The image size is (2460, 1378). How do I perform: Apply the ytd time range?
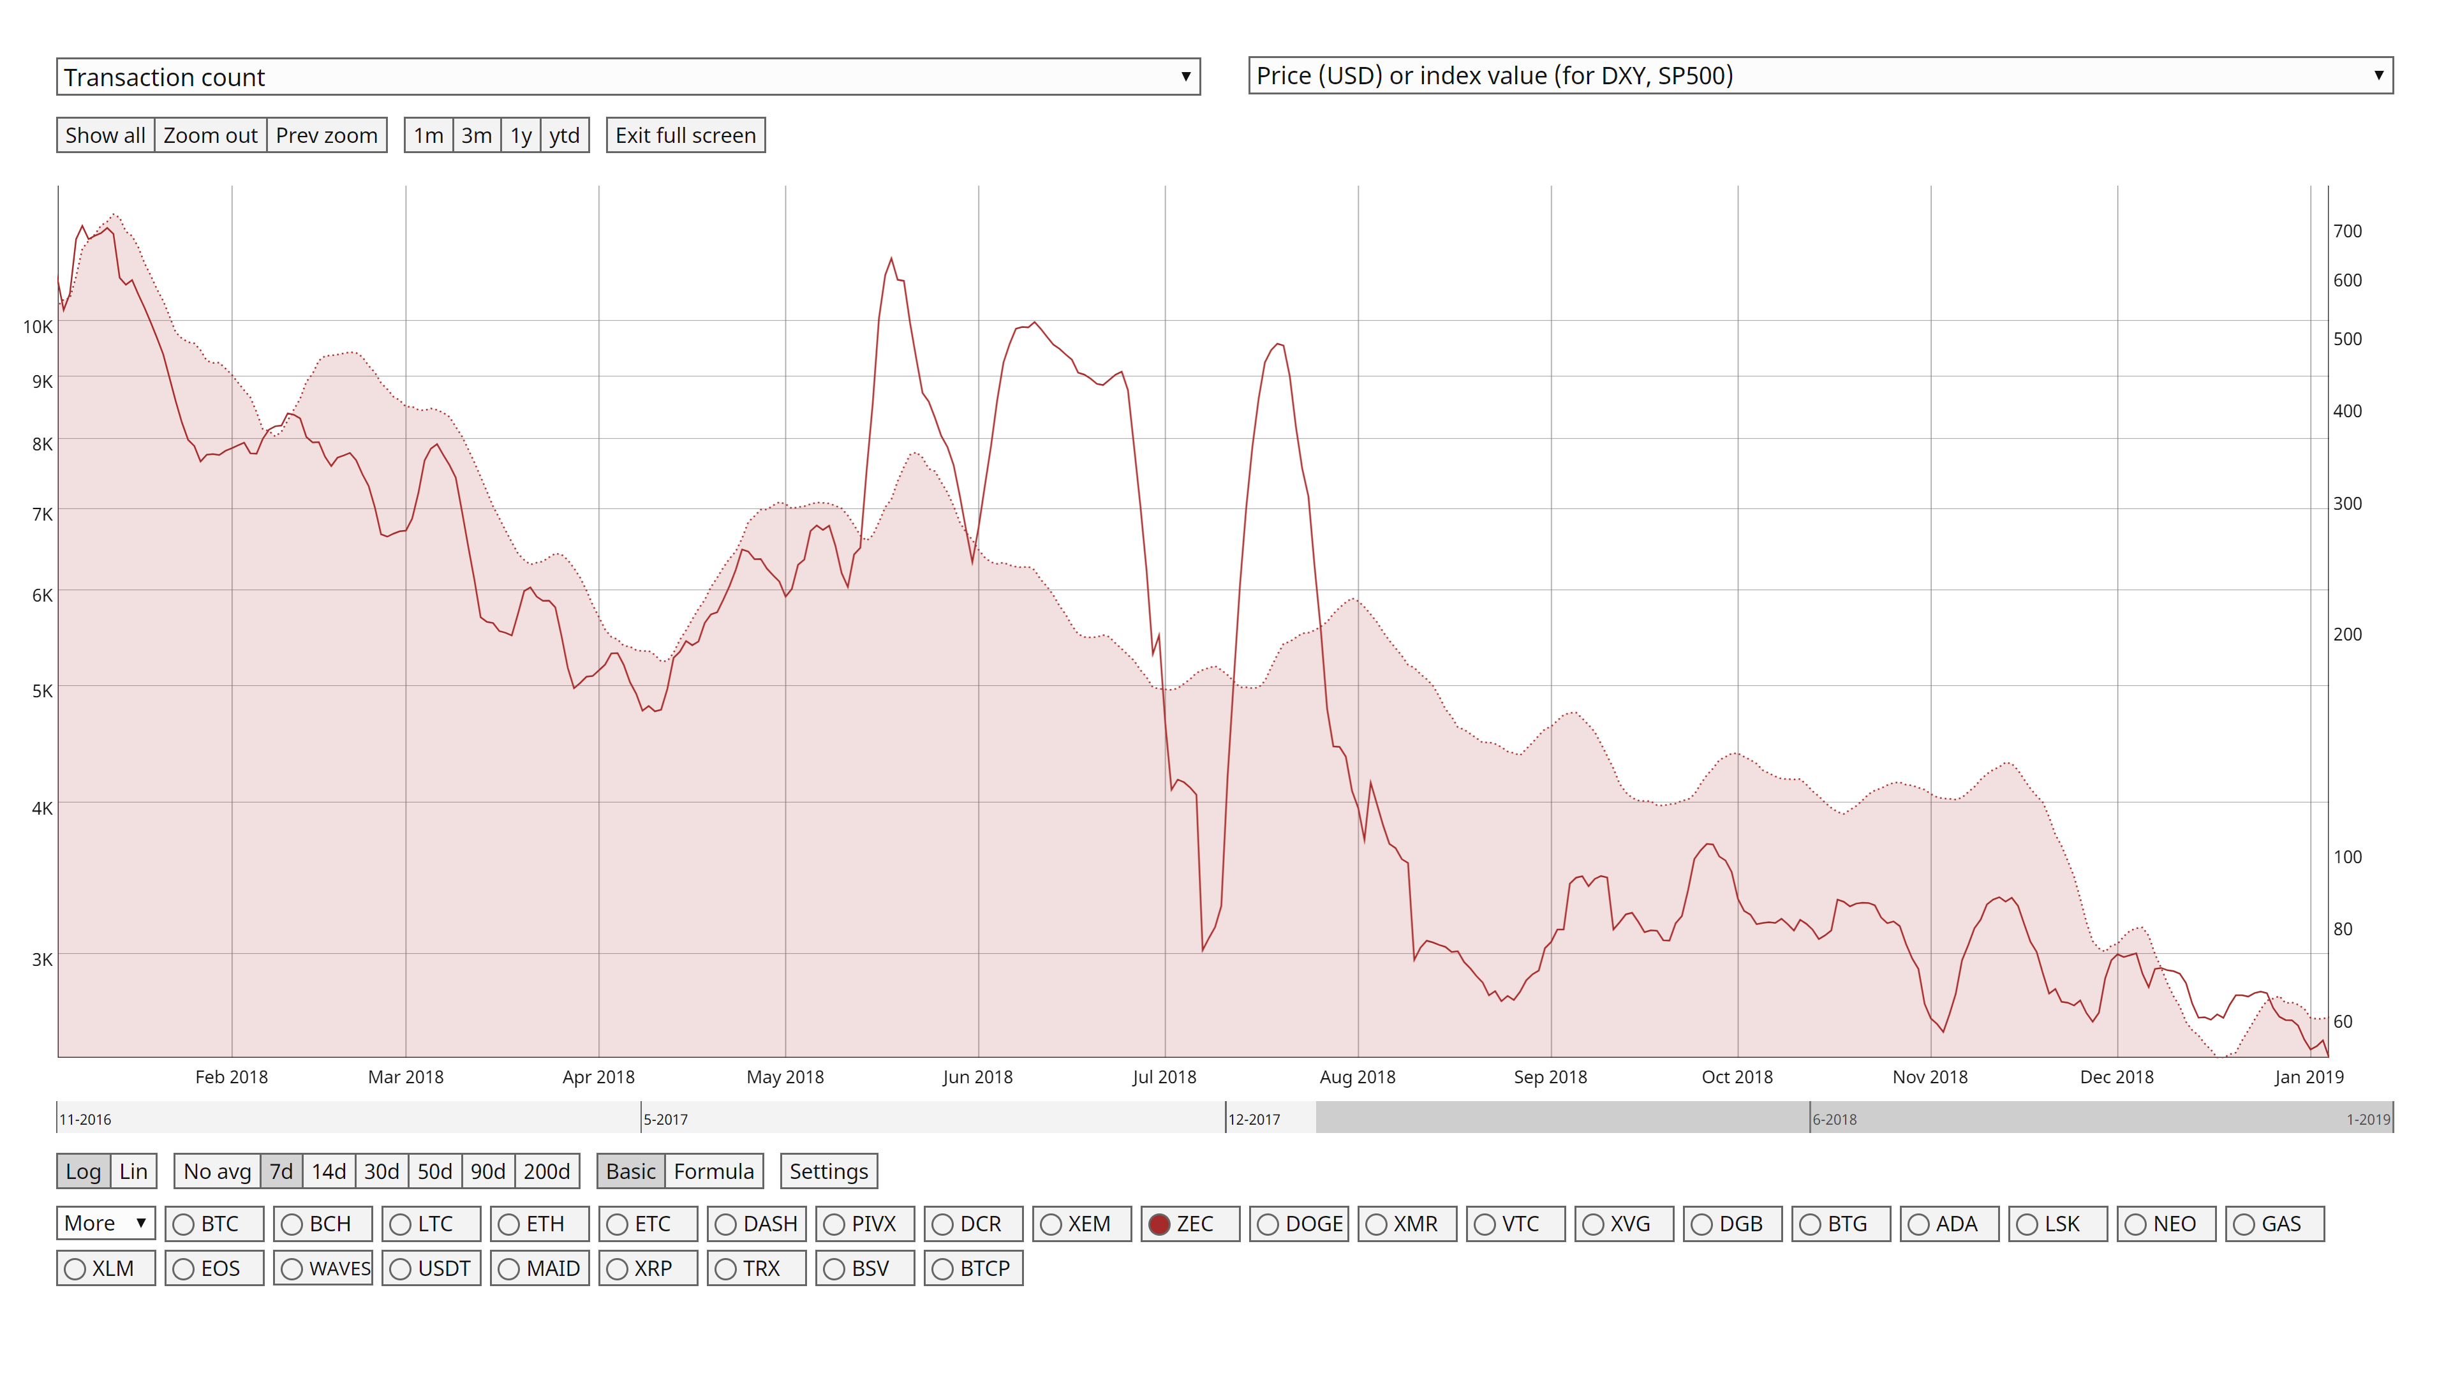(563, 135)
